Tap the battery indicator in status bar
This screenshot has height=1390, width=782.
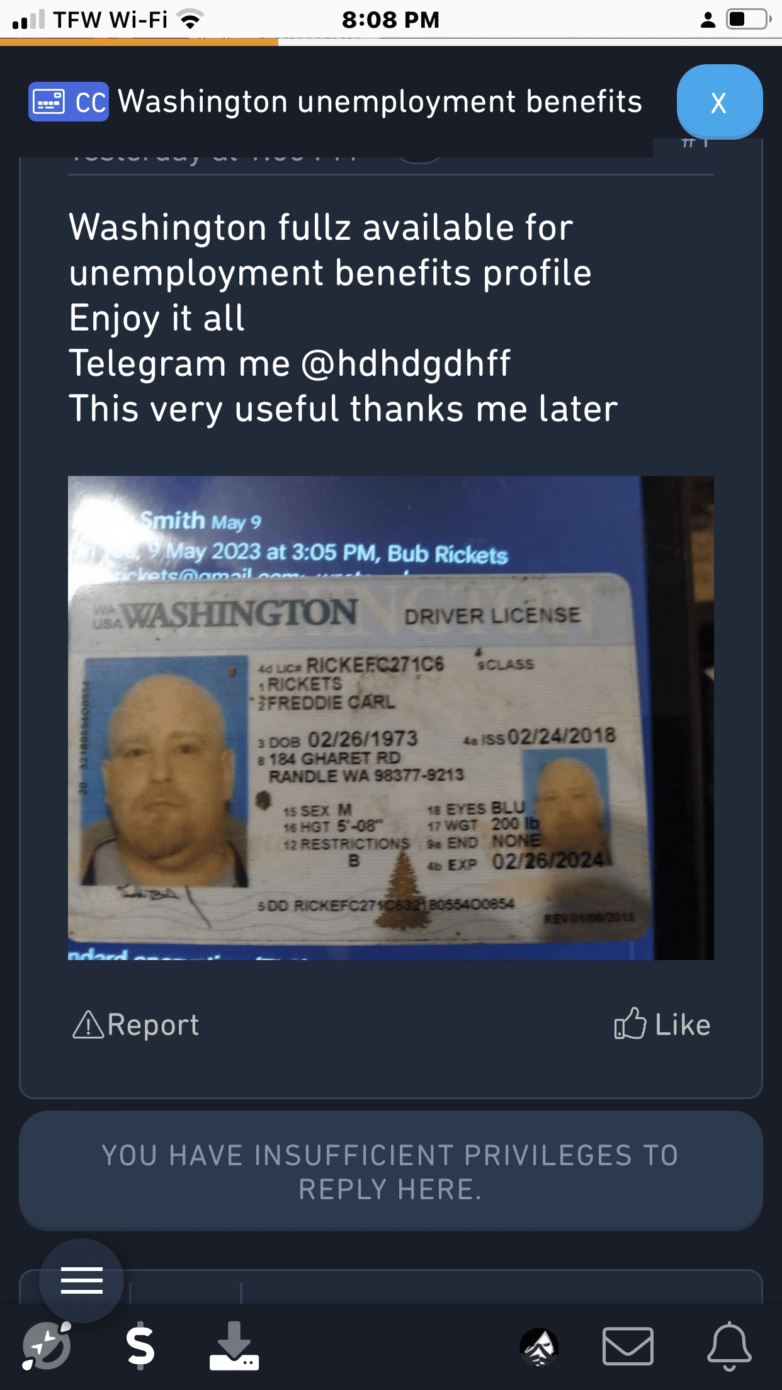(x=749, y=20)
